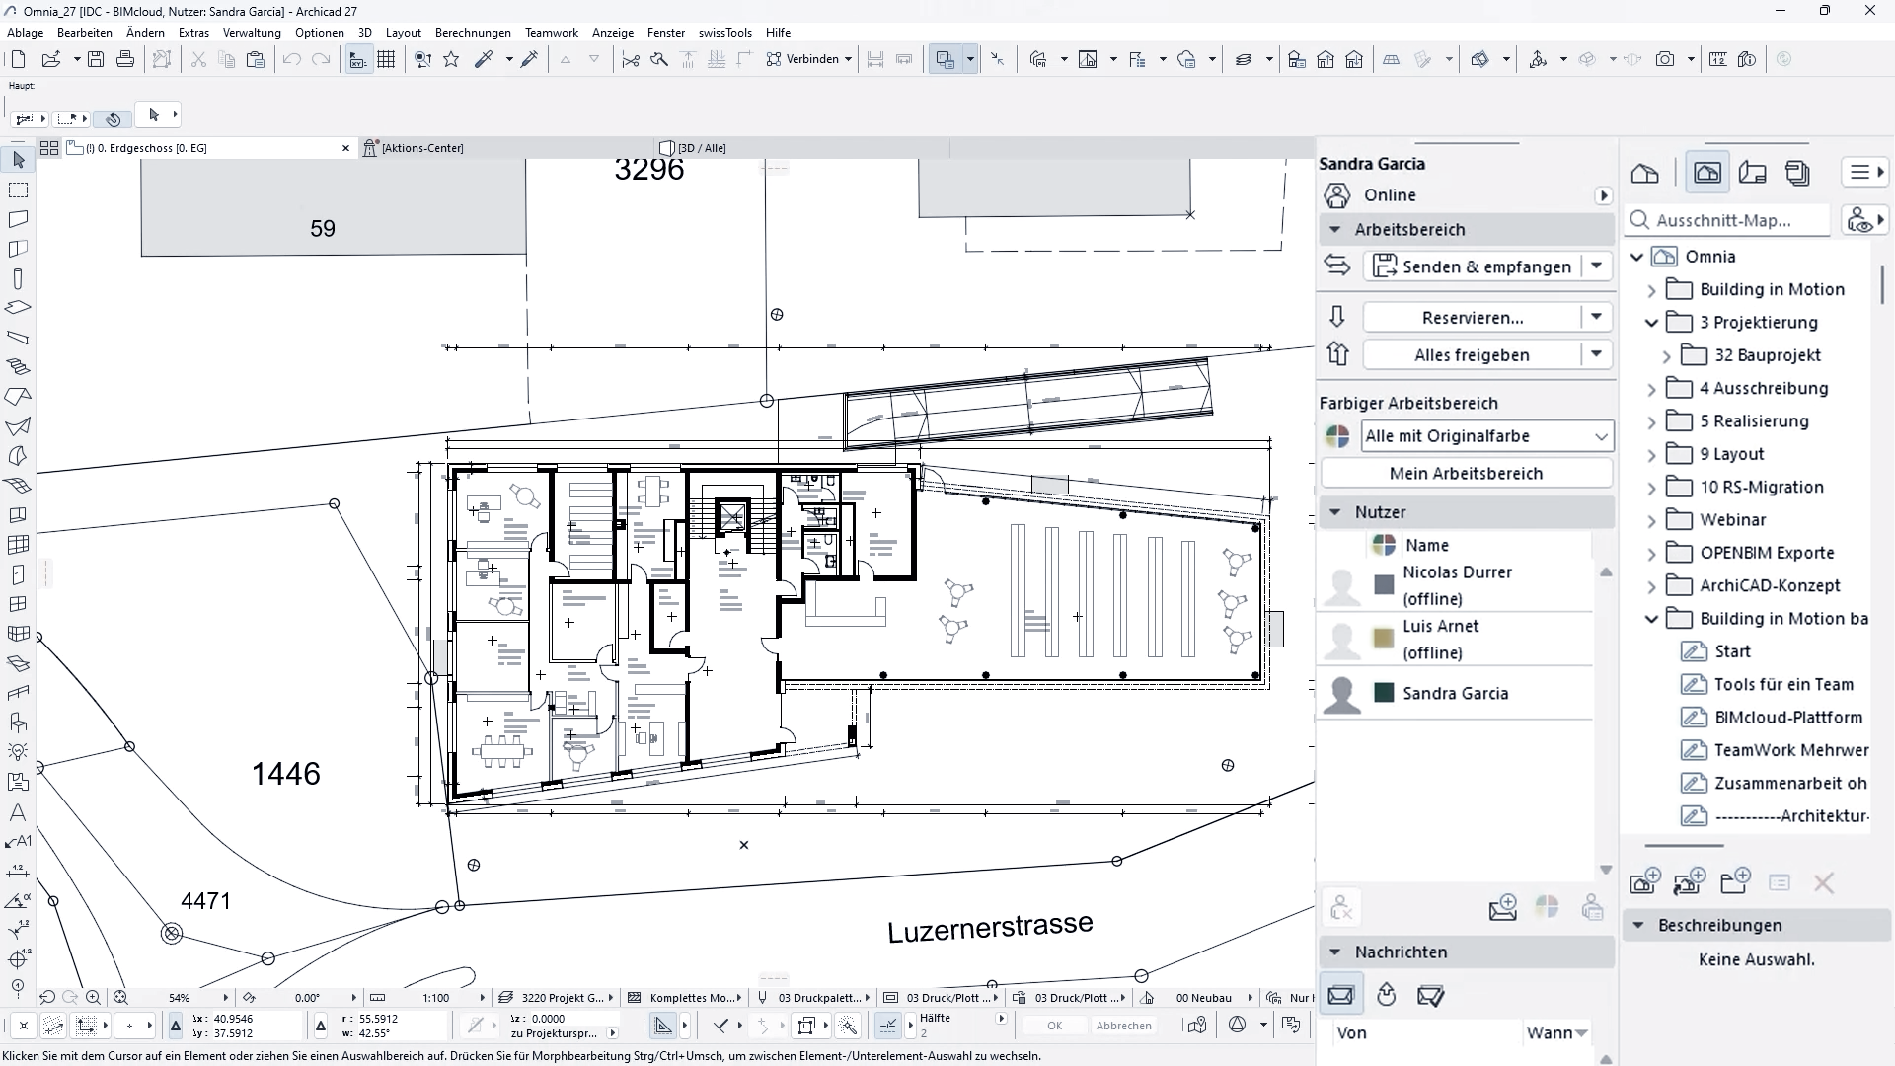The height and width of the screenshot is (1066, 1895).
Task: Click Nicolas Durrer's color swatch
Action: point(1384,585)
